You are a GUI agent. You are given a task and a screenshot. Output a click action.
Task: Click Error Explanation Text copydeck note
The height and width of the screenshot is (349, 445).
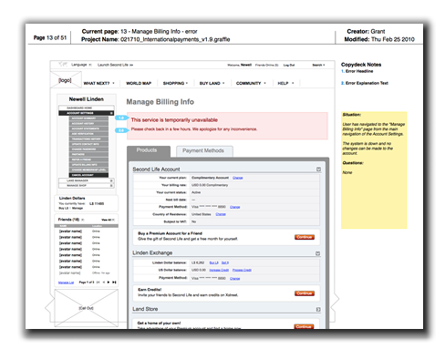[x=367, y=83]
